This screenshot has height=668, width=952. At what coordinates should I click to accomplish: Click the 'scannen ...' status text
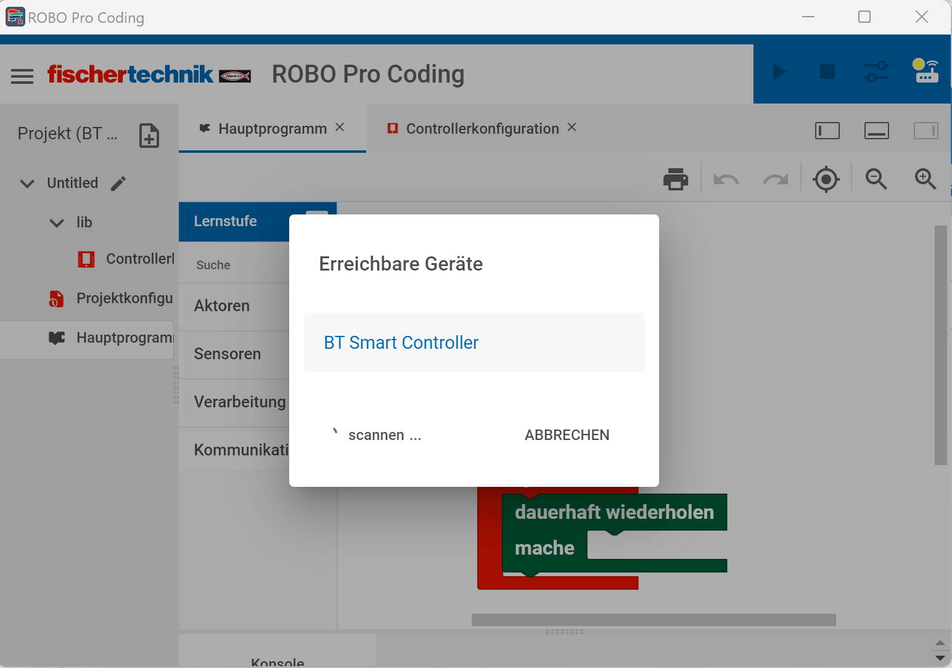(385, 435)
